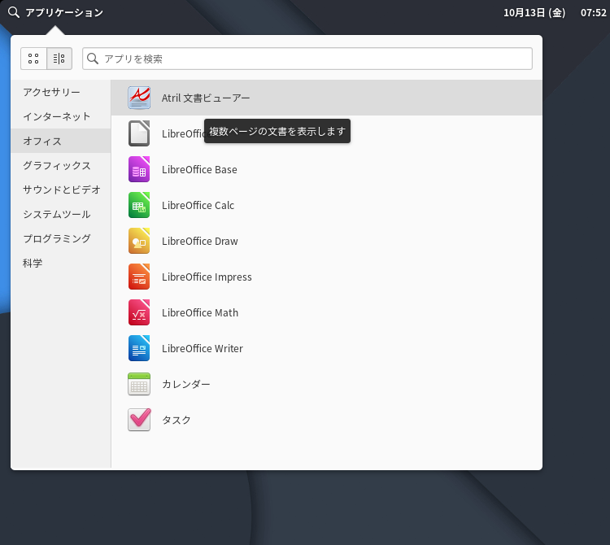This screenshot has height=545, width=610.
Task: Switch to grid view
Action: (x=33, y=59)
